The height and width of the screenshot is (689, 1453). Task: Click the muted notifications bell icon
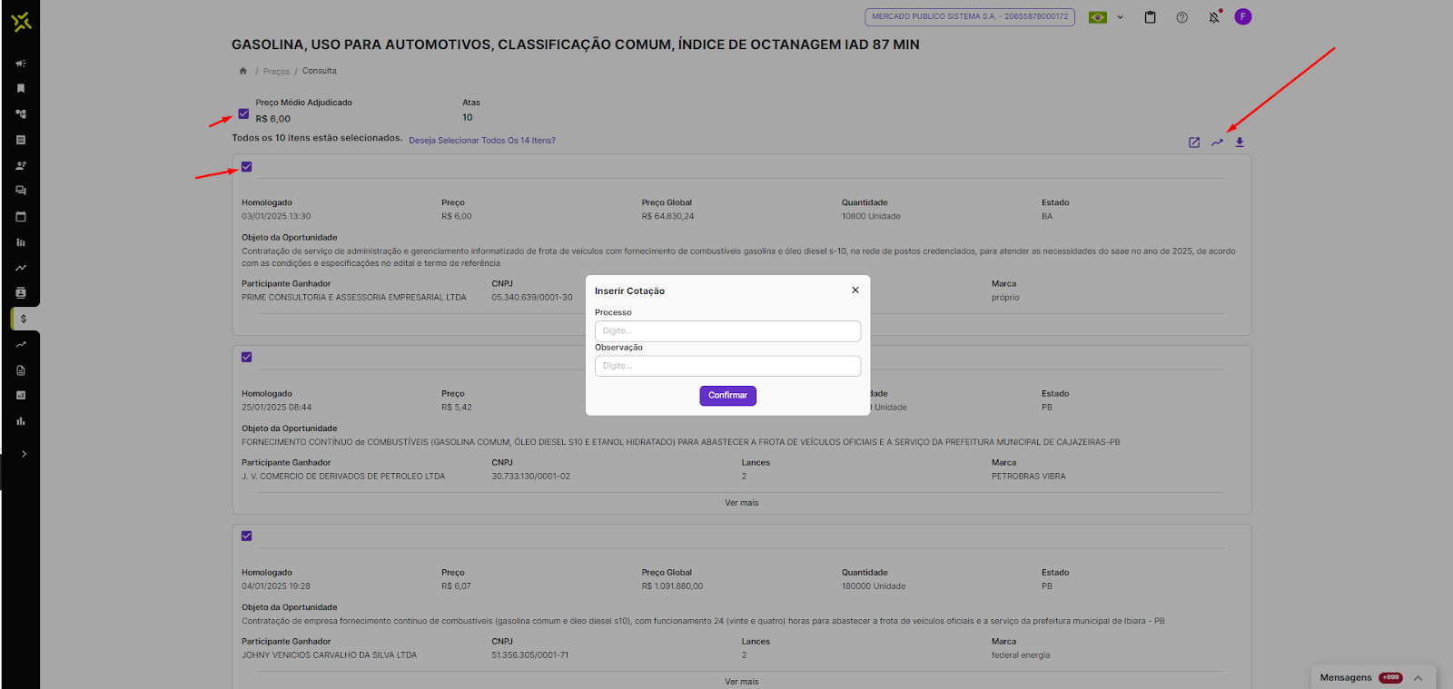tap(1214, 17)
